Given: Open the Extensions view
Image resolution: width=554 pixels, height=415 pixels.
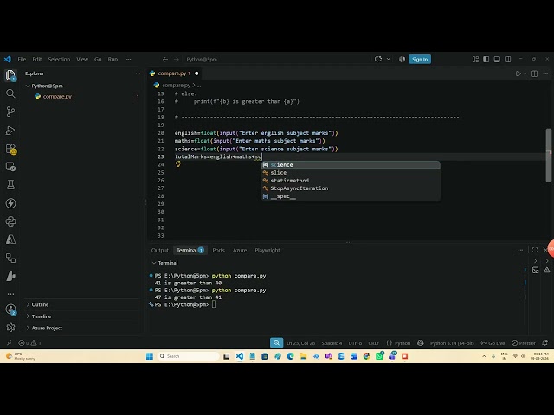Looking at the screenshot, I should point(10,149).
